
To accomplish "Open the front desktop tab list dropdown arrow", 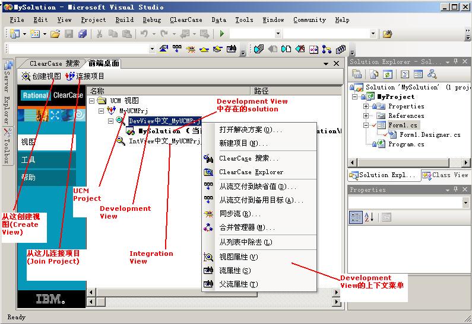I will pyautogui.click(x=326, y=63).
